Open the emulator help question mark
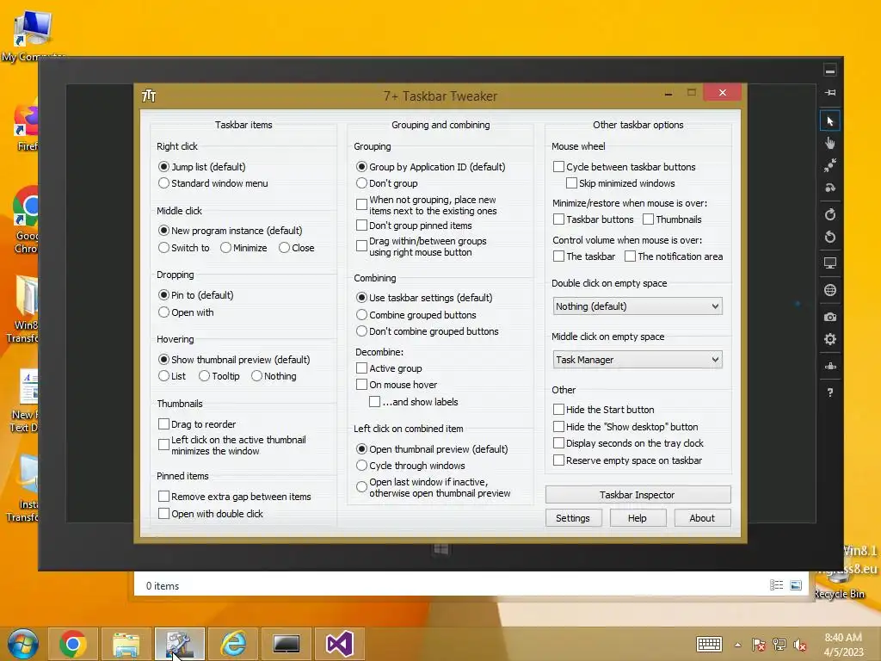Viewport: 881px width, 661px height. pos(830,392)
